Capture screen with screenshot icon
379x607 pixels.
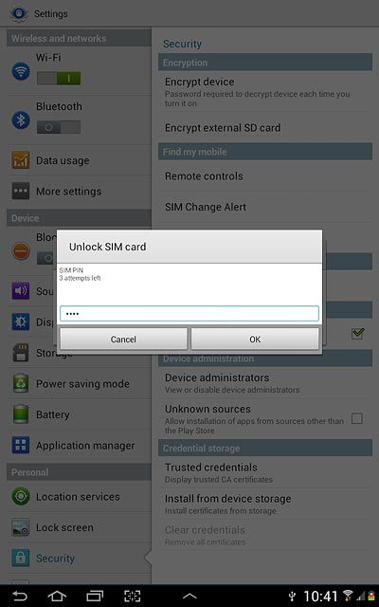pyautogui.click(x=132, y=597)
